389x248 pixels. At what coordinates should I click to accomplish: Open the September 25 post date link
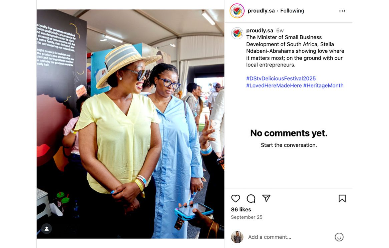click(247, 217)
